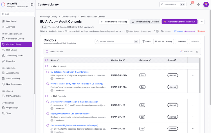211x133 pixels.
Task: Select the Con group checkbox
Action: [46, 66]
